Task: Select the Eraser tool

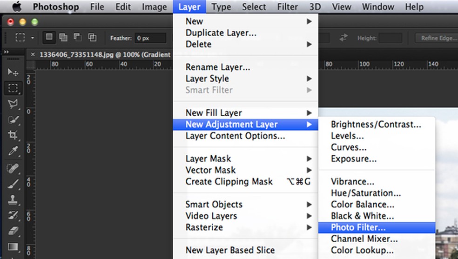Action: pyautogui.click(x=13, y=231)
